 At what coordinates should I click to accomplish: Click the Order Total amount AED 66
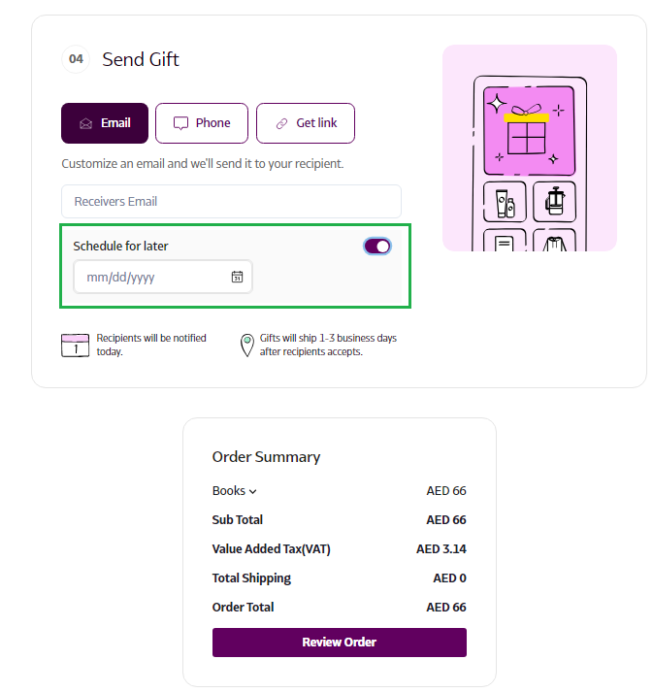pos(446,608)
